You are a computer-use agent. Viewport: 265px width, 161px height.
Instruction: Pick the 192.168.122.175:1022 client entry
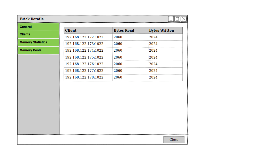84,57
